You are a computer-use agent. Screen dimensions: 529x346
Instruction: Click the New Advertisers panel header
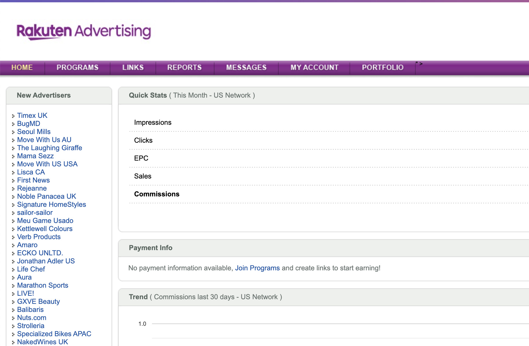pos(59,95)
